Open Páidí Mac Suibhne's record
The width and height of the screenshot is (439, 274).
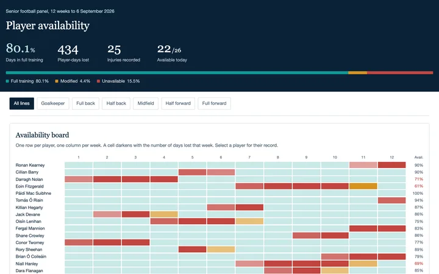[x=34, y=193]
